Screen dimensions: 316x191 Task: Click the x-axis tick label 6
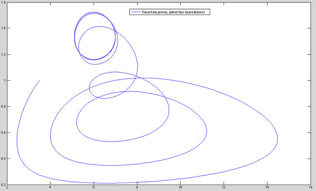94,188
